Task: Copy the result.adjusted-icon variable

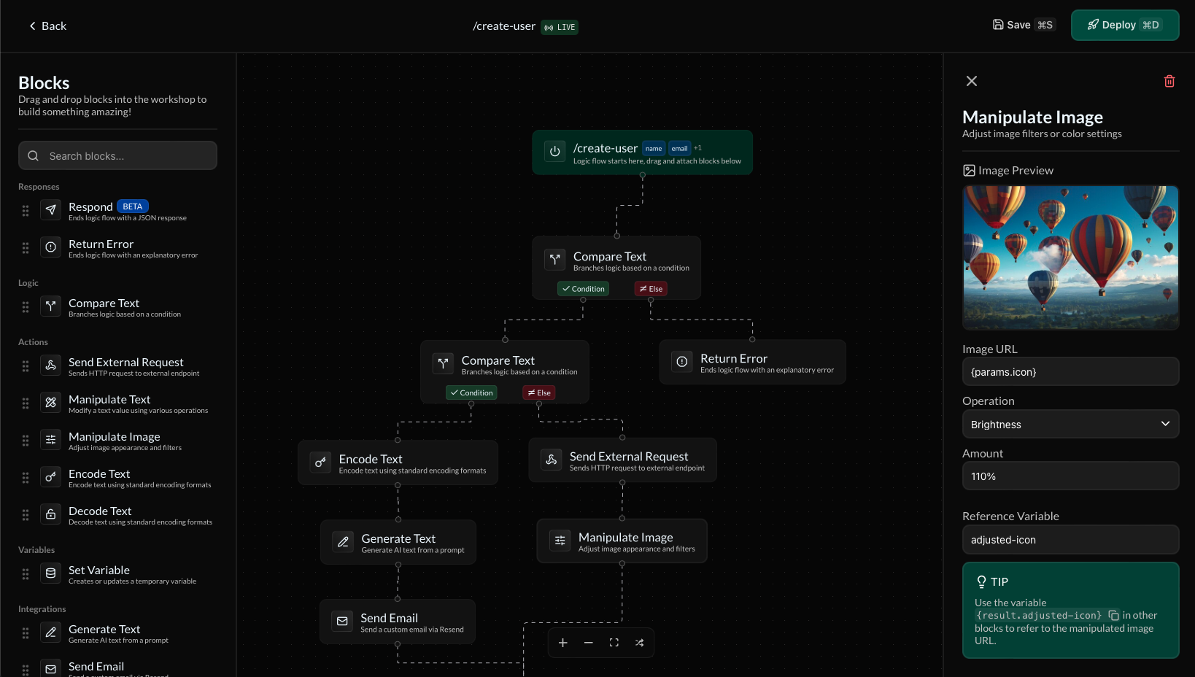Action: (x=1113, y=616)
